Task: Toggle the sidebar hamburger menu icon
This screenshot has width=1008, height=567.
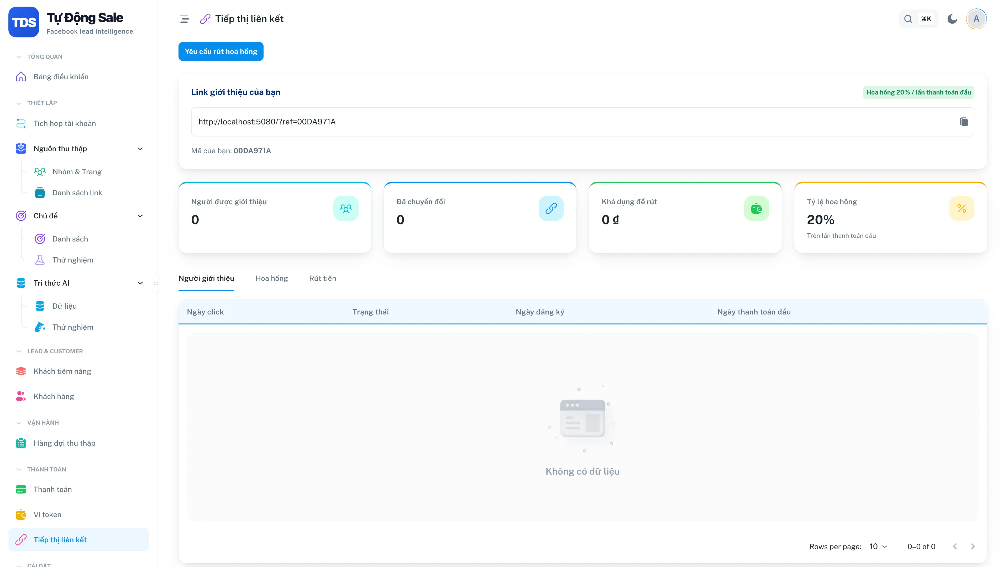Action: 184,19
